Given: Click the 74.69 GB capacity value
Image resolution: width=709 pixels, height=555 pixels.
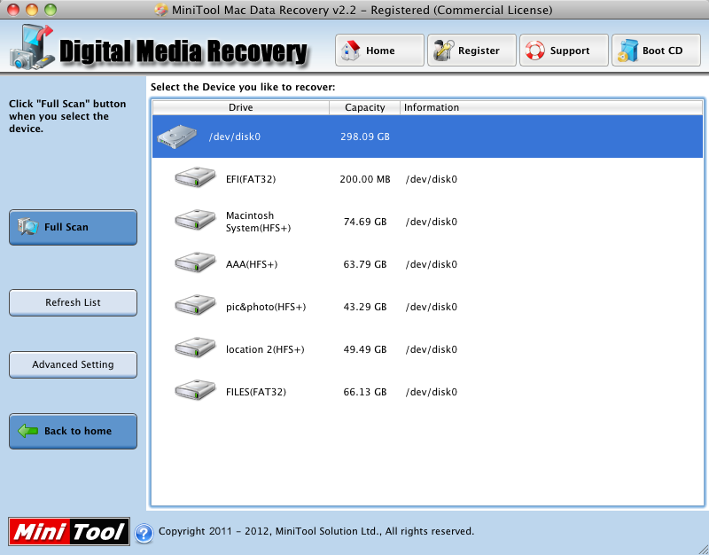Looking at the screenshot, I should pos(365,222).
